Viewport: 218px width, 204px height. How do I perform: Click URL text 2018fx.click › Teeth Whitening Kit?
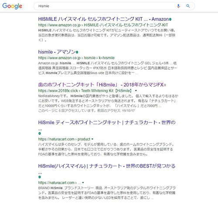click(x=85, y=91)
